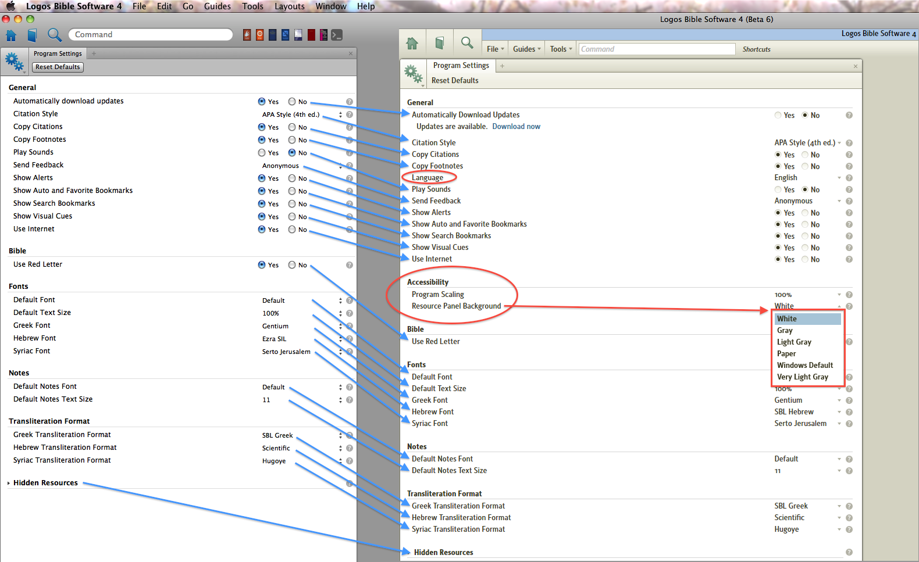Click Reset Defaults in right Windows window

(455, 80)
